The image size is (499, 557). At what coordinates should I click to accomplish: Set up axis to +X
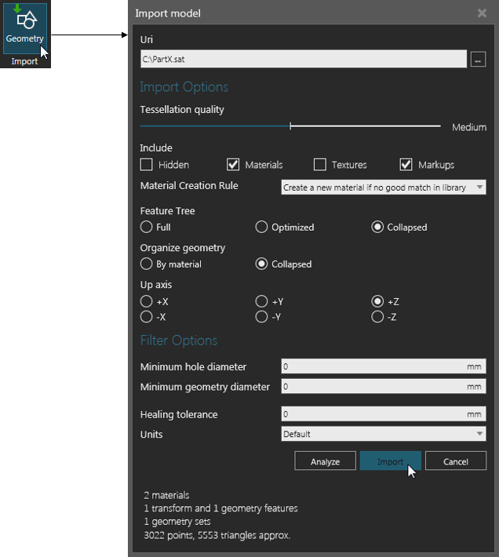(x=147, y=301)
